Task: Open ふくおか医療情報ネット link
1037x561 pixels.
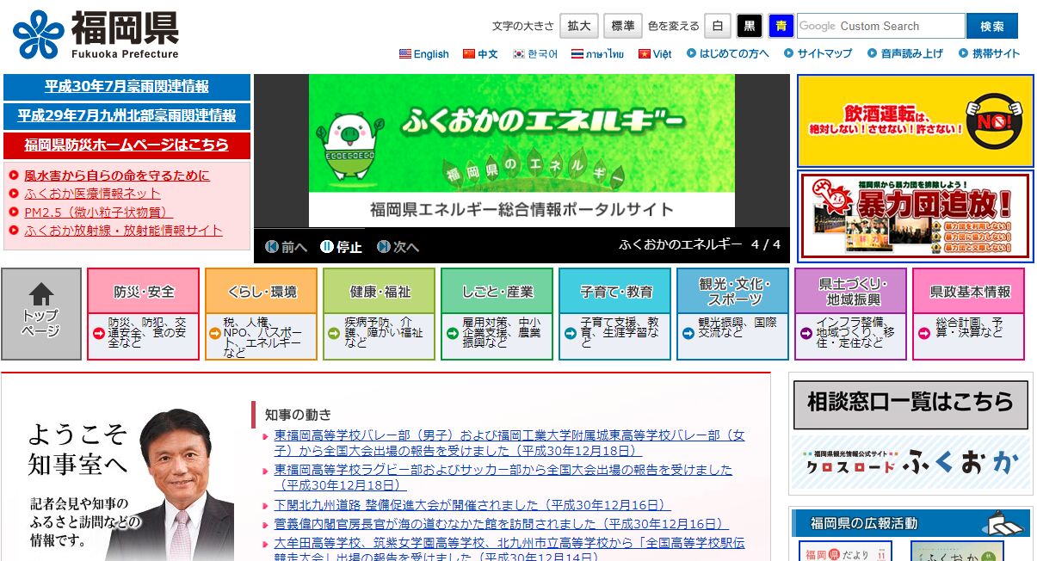Action: click(x=92, y=194)
